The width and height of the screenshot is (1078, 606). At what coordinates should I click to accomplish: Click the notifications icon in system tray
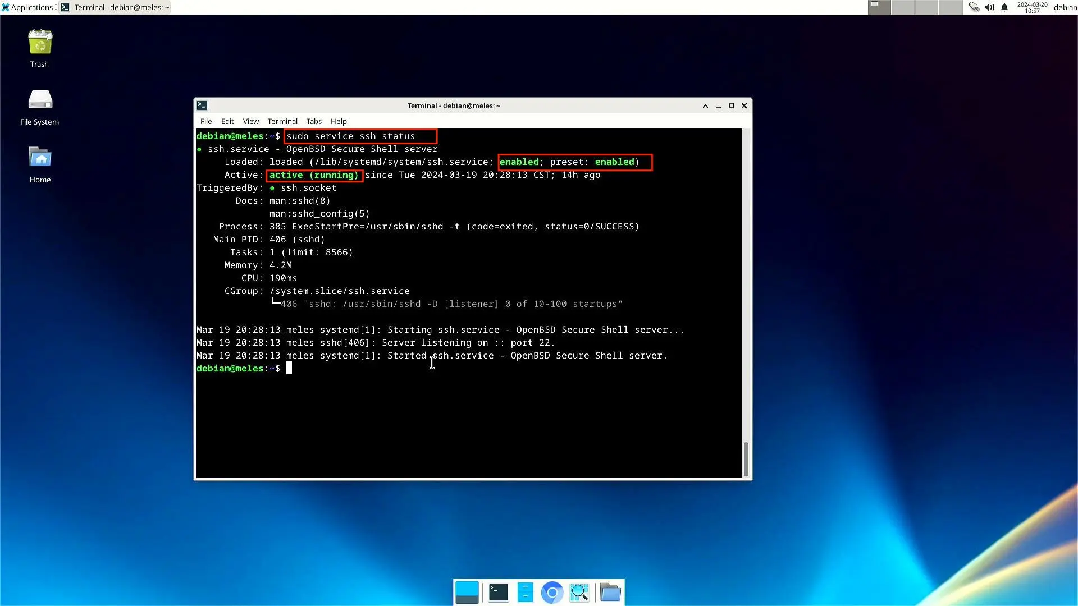[1004, 7]
